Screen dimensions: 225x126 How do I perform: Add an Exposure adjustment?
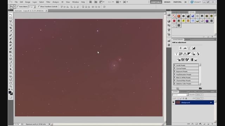[194, 48]
